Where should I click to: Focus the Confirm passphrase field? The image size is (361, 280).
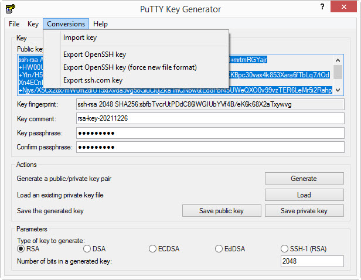210,147
